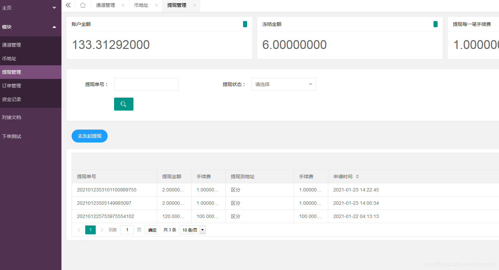Click the frozen amount 6.00000000
The width and height of the screenshot is (499, 270).
pos(295,45)
